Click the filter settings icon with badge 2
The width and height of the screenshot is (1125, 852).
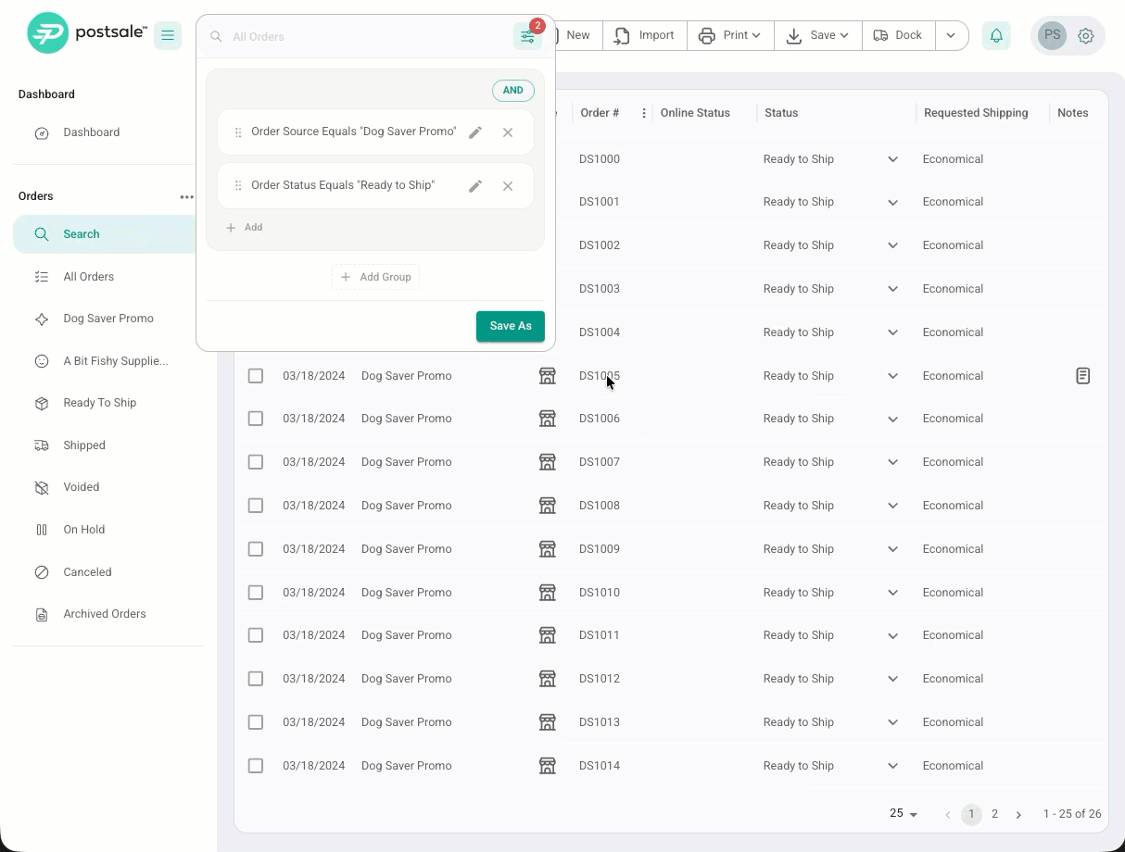(x=527, y=36)
